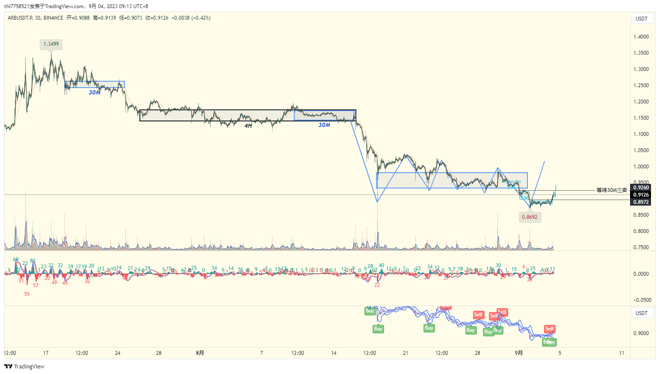Click the ARBUSDT.P, 30, BINANCE symbol title
This screenshot has height=374, width=660.
coord(36,18)
